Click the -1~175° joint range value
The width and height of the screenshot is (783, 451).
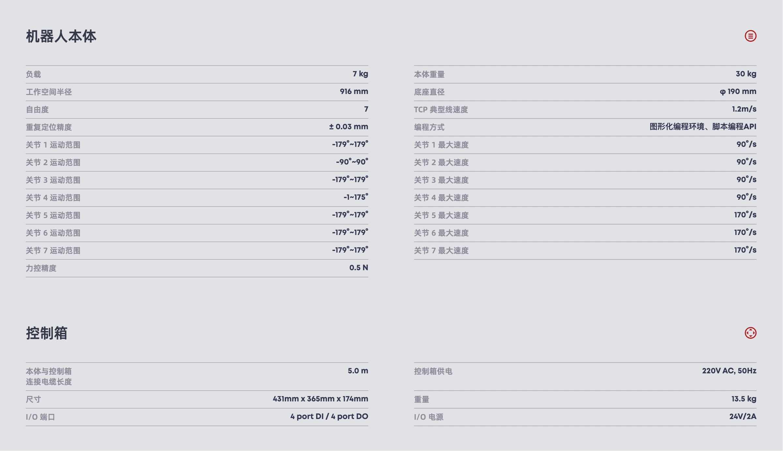click(x=356, y=197)
